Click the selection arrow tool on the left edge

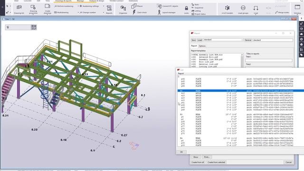tap(8, 6)
